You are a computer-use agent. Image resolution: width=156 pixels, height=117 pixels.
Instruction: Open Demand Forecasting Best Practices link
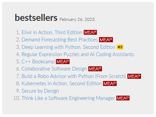(x=60, y=40)
